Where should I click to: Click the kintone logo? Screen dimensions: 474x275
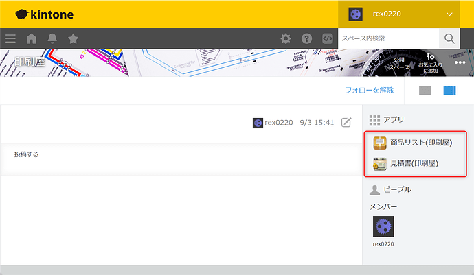[44, 14]
